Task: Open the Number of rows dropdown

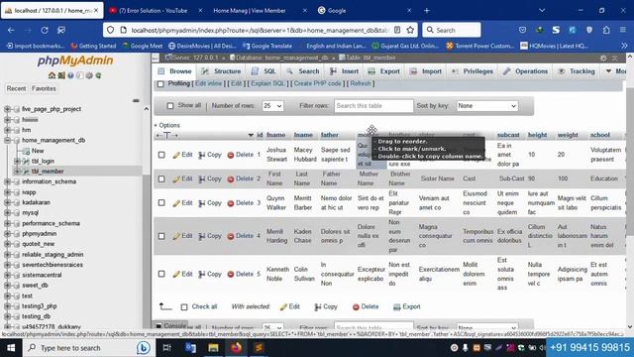Action: (x=272, y=106)
